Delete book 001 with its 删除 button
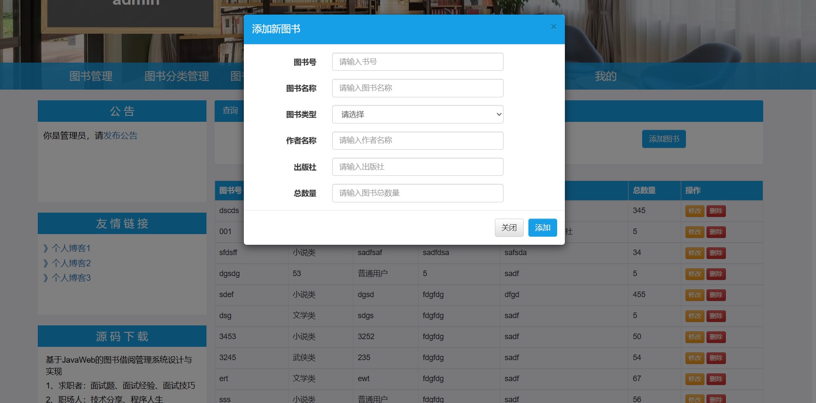 pyautogui.click(x=716, y=232)
